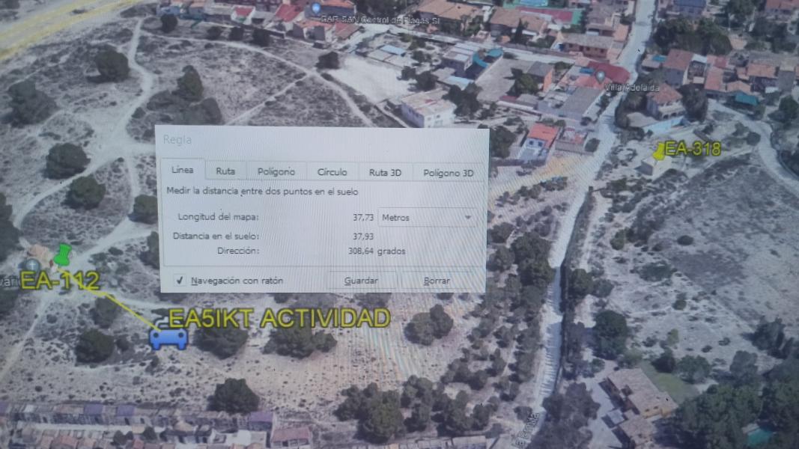The height and width of the screenshot is (449, 799).
Task: Select the yellow EA-318 pushpin
Action: click(658, 152)
